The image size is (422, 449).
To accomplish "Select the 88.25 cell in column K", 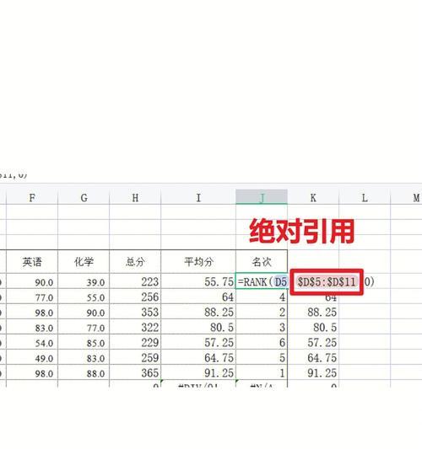I will point(313,311).
